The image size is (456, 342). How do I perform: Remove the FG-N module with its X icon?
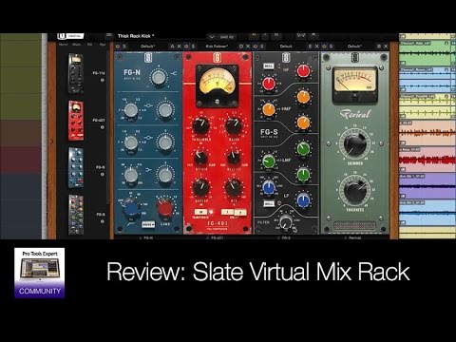pyautogui.click(x=179, y=47)
